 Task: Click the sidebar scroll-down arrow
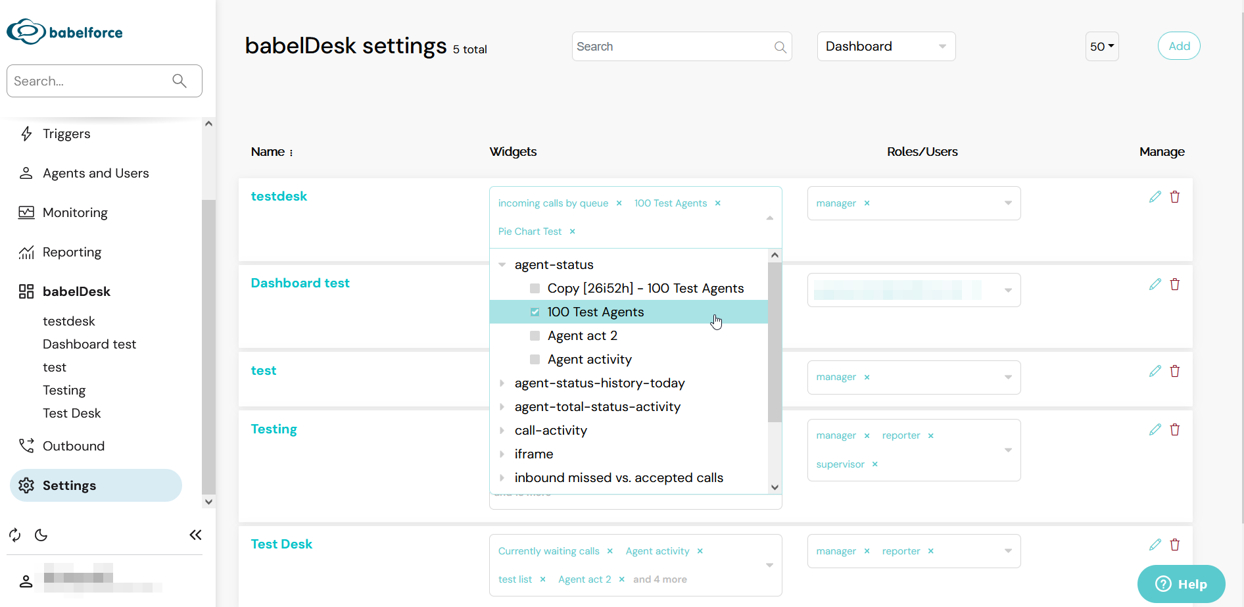click(208, 502)
